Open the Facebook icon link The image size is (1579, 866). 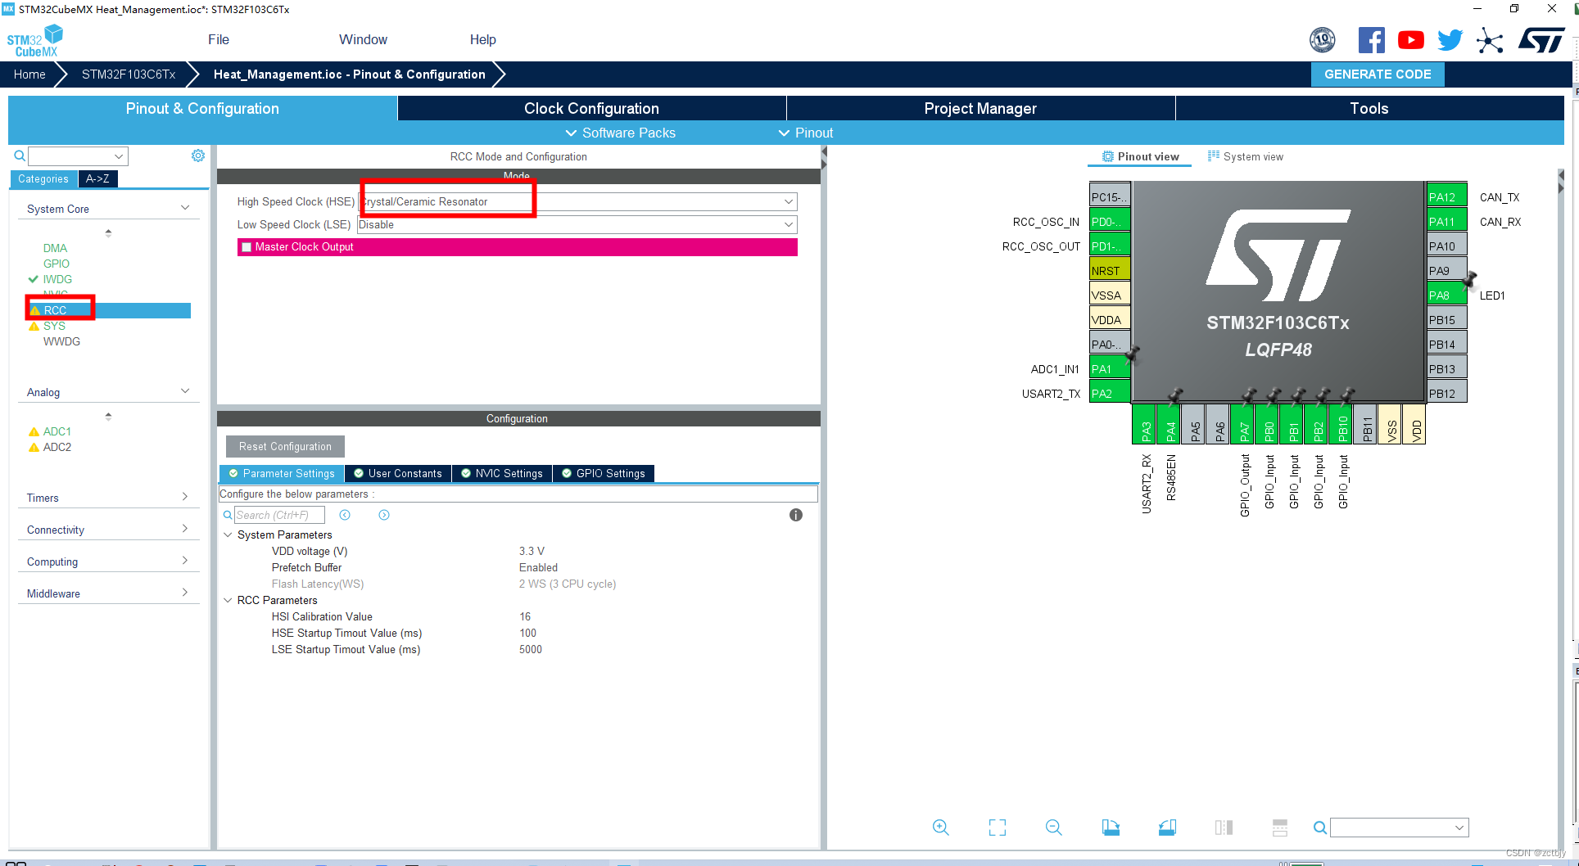point(1372,40)
